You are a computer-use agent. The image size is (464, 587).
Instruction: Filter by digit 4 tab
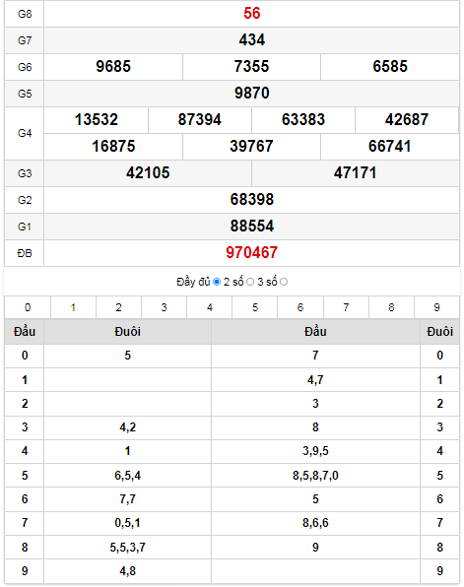(210, 307)
